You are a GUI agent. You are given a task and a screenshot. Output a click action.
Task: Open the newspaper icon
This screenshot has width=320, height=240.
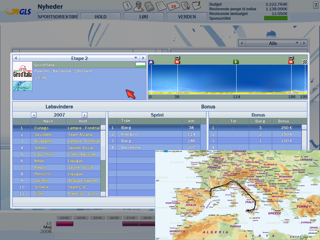click(161, 5)
